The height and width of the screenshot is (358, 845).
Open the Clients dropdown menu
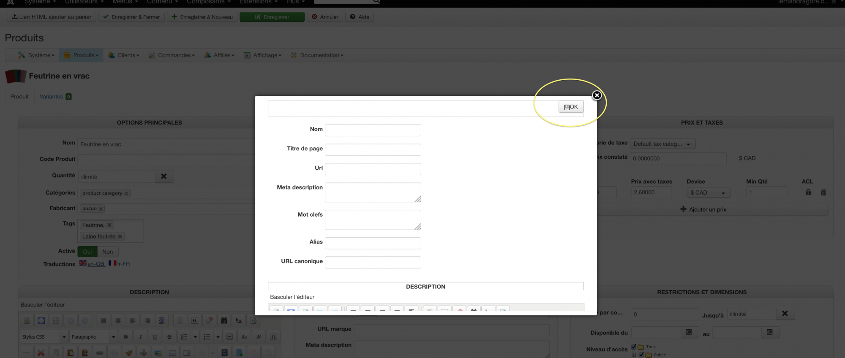tap(123, 55)
